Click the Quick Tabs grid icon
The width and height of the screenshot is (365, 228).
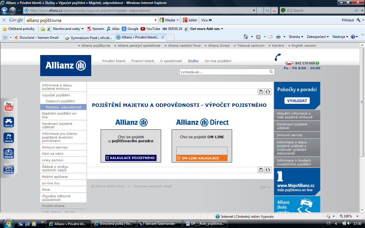tap(5, 37)
